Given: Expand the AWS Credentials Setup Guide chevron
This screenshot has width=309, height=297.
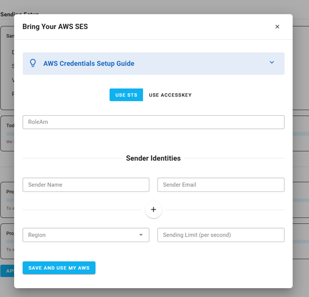Looking at the screenshot, I should click(272, 62).
